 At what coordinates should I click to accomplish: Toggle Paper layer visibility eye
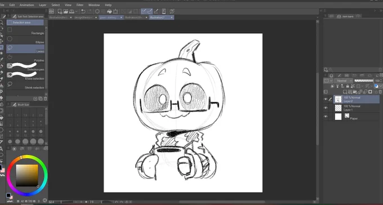(x=326, y=117)
